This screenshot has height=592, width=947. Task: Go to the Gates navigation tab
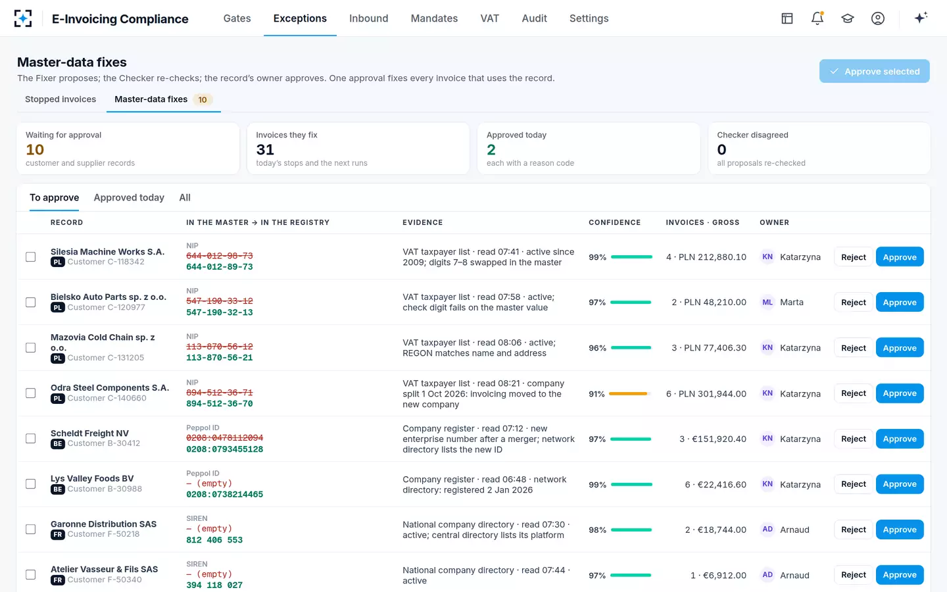pos(237,18)
